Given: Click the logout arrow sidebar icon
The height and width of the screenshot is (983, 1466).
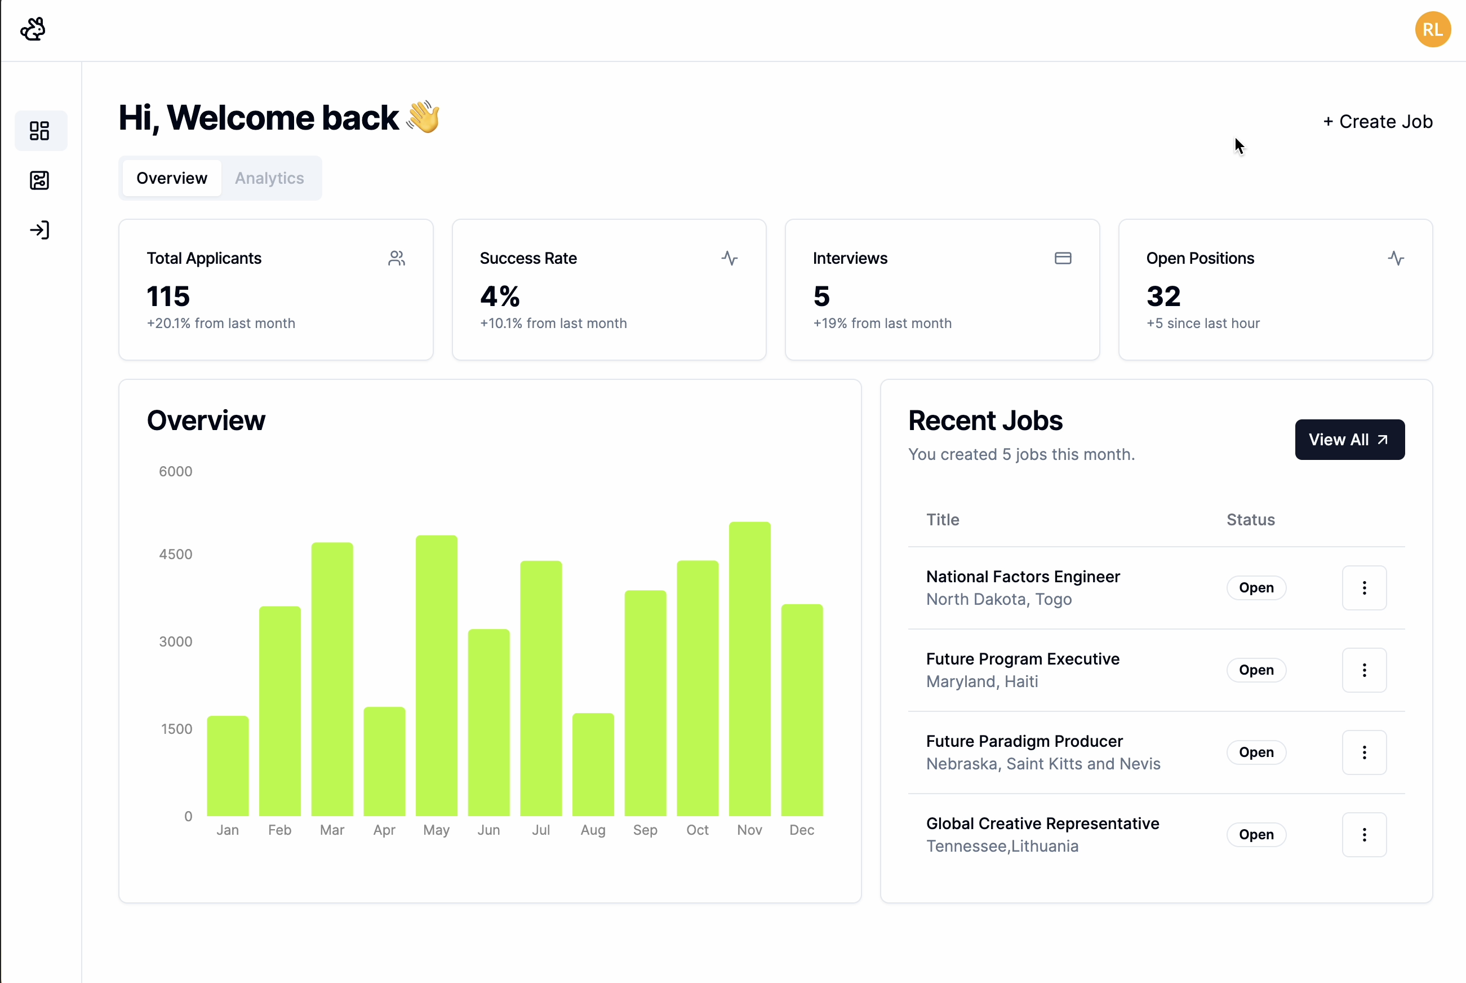Looking at the screenshot, I should pyautogui.click(x=39, y=230).
